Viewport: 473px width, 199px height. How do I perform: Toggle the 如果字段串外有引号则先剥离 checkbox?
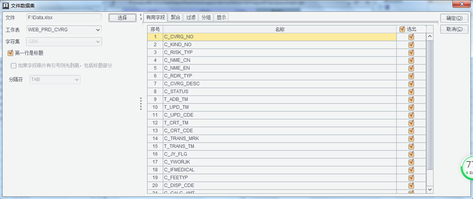click(14, 66)
